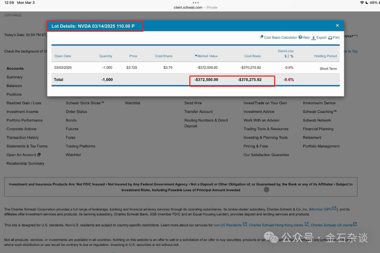Click the Help question mark link
380x253 pixels.
304,37
